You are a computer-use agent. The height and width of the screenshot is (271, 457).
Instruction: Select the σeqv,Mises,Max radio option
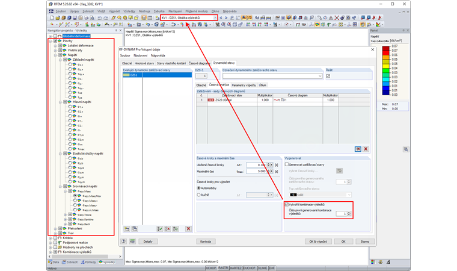click(x=75, y=196)
